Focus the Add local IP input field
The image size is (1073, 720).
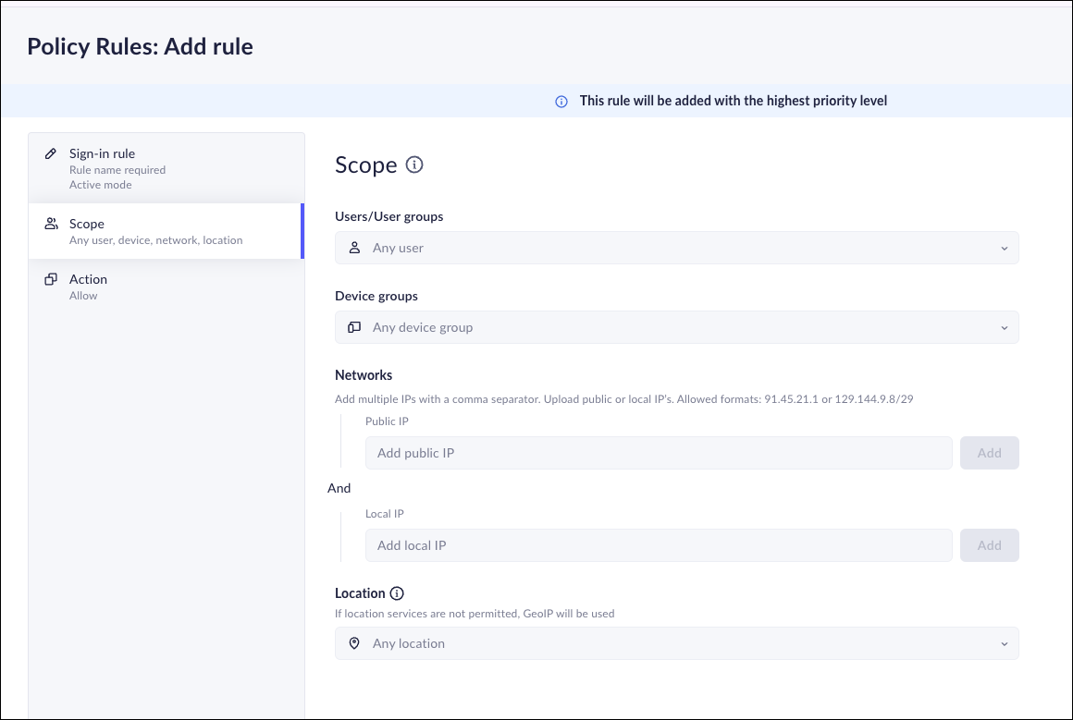658,545
